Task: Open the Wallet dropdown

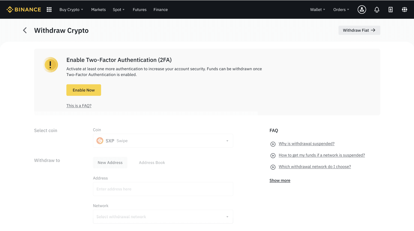Action: [318, 10]
